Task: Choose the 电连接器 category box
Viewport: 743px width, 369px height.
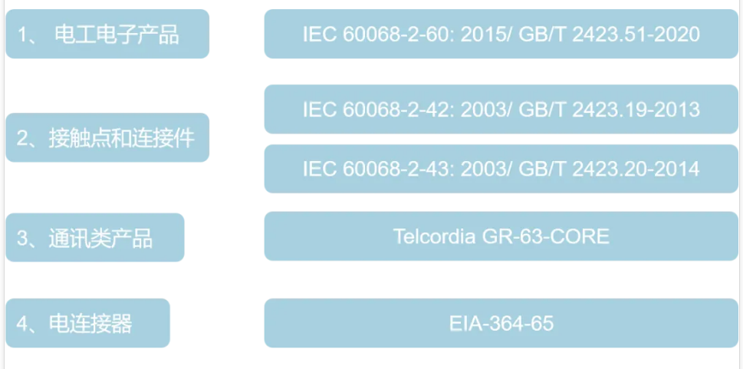Action: coord(87,323)
